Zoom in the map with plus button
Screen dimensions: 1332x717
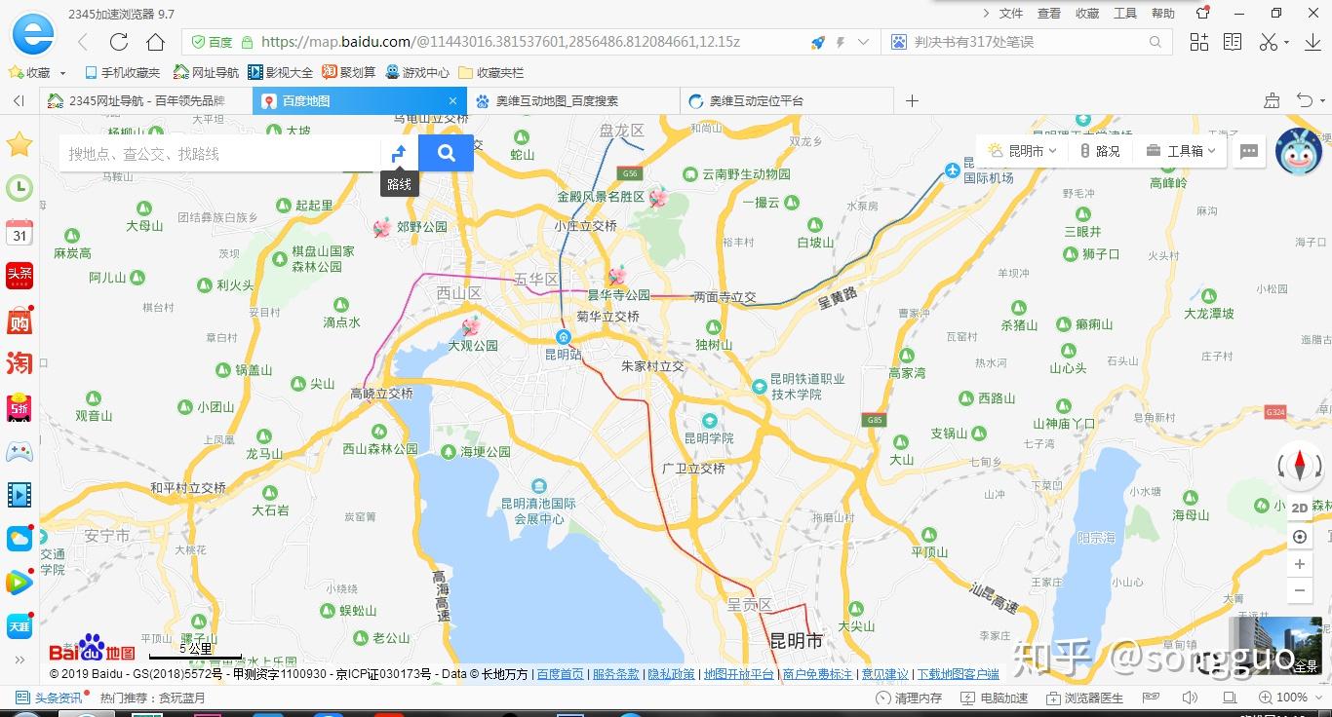1300,564
